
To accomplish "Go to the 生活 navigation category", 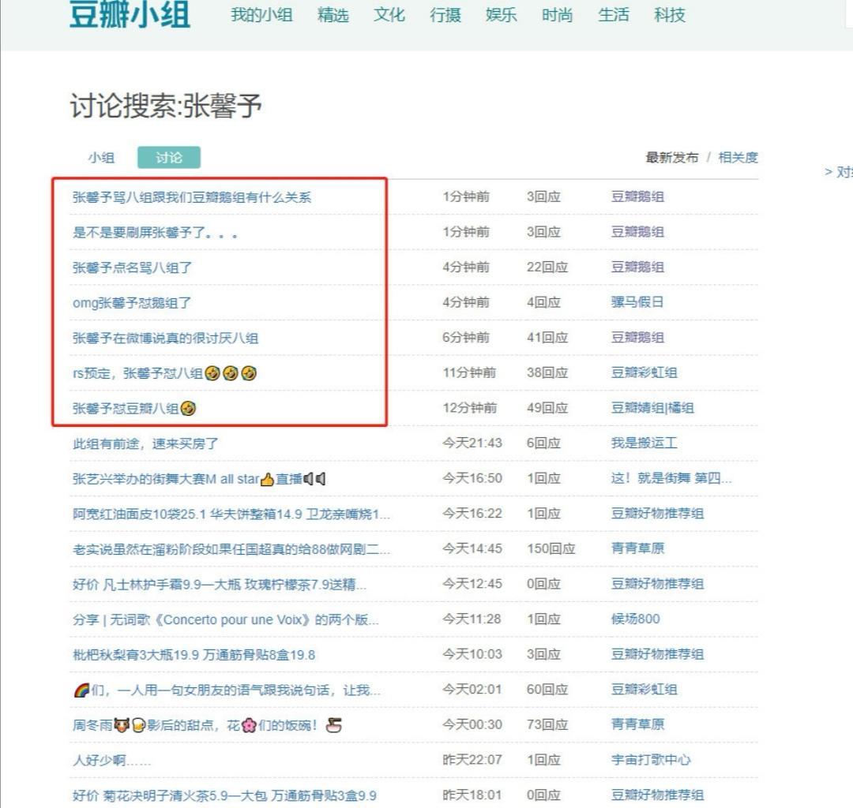I will click(613, 15).
